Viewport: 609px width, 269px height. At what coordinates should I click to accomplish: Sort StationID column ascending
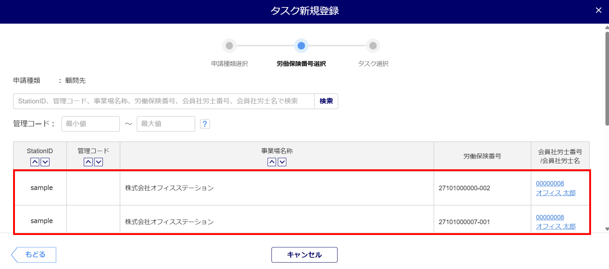pos(35,162)
